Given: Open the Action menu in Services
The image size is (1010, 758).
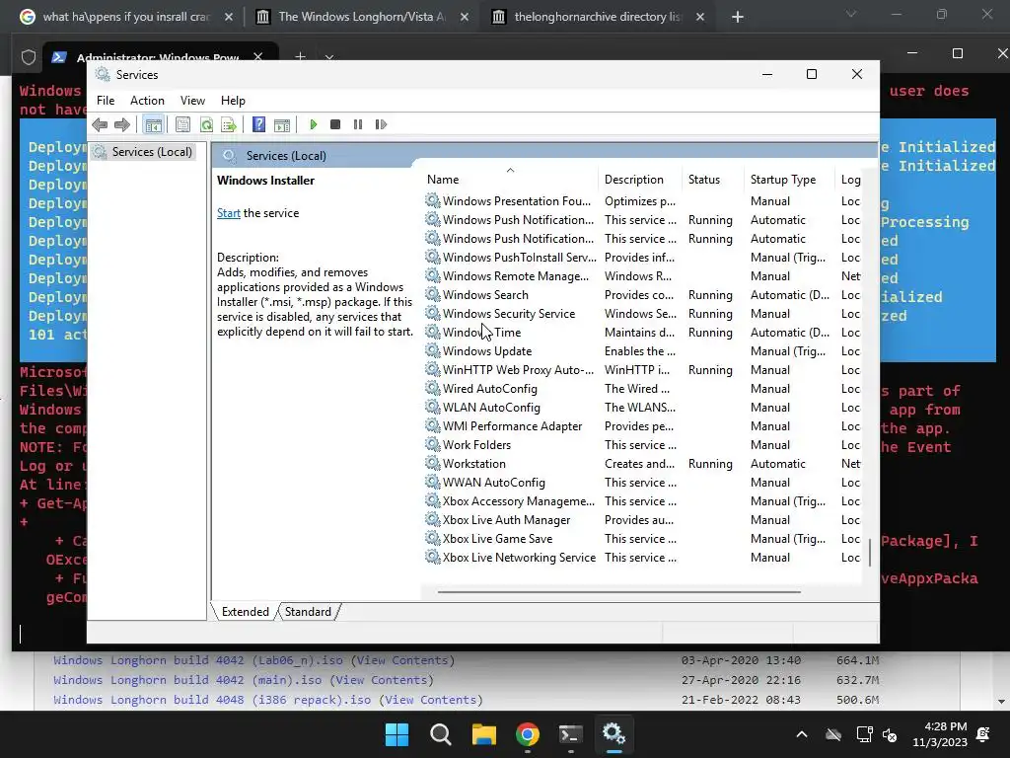Looking at the screenshot, I should [x=147, y=101].
